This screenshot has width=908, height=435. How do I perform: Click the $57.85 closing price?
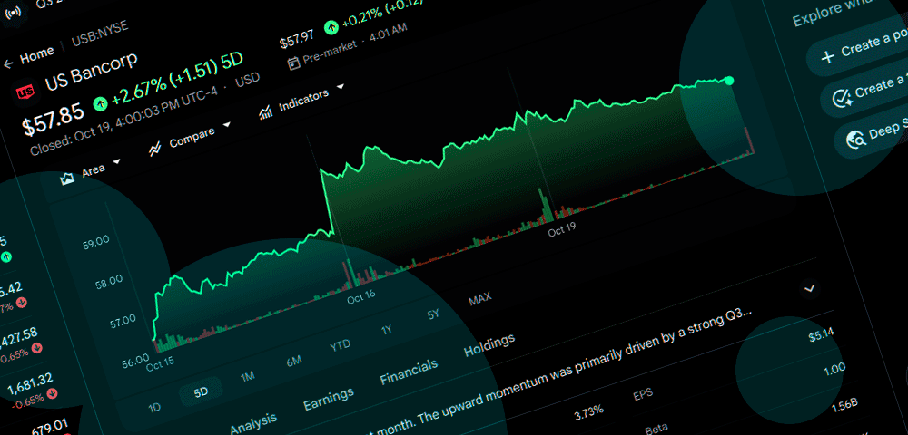click(54, 120)
